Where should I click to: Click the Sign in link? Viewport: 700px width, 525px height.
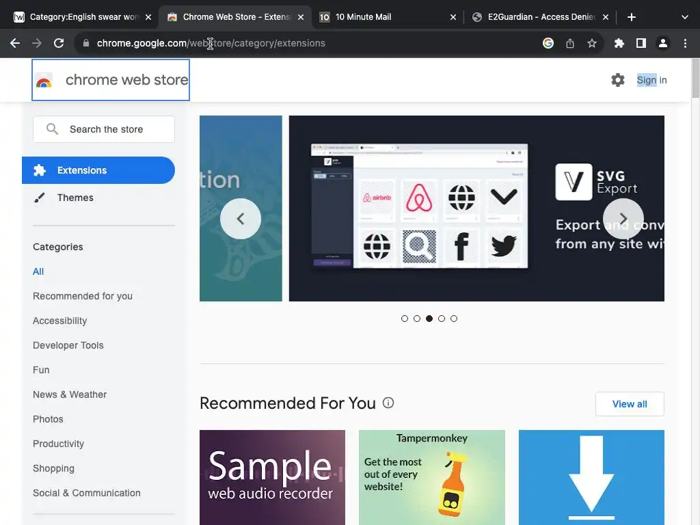click(x=651, y=80)
